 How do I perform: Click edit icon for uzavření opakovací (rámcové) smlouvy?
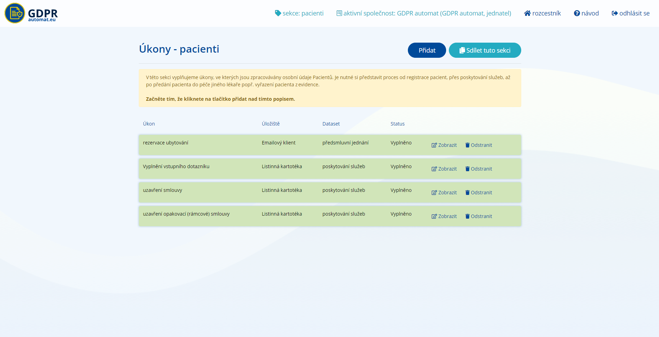click(434, 216)
